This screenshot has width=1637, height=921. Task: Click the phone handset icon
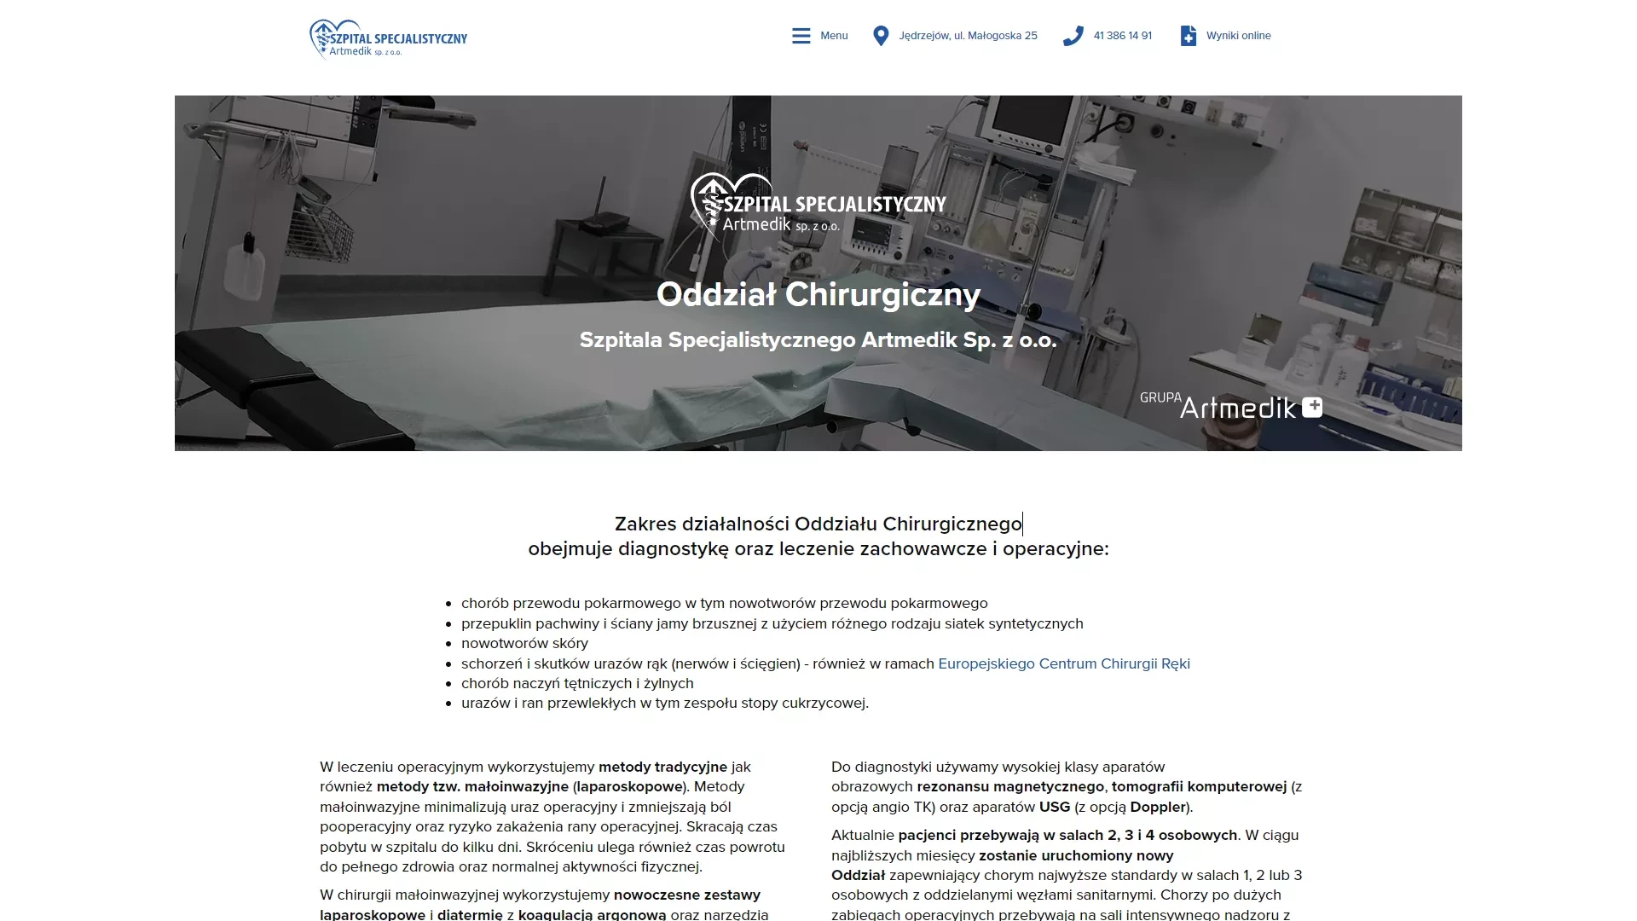[1073, 36]
